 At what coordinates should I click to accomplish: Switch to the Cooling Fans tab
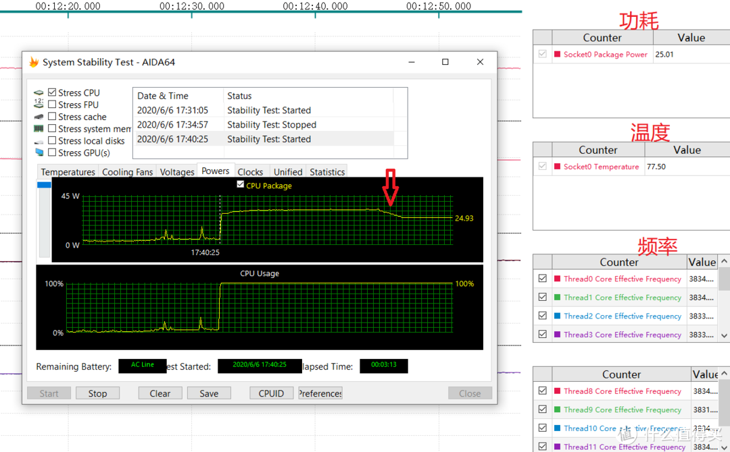pos(128,172)
